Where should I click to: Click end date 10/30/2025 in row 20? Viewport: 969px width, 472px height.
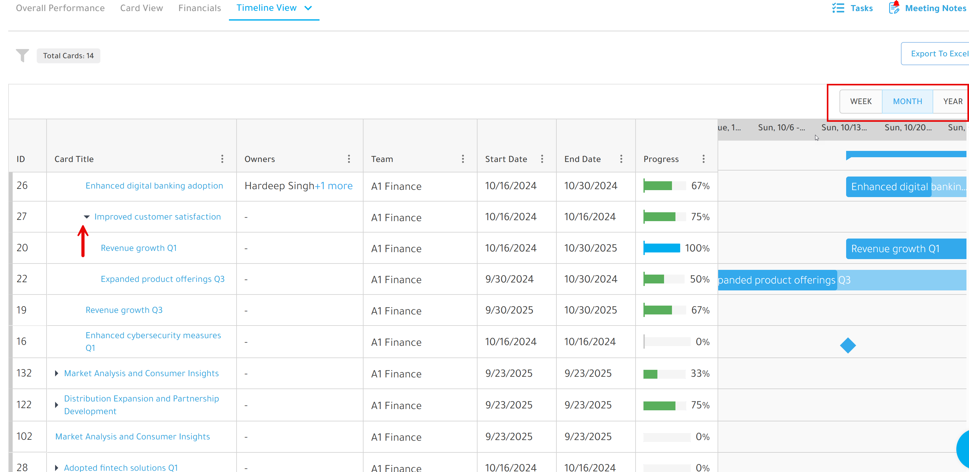[591, 248]
